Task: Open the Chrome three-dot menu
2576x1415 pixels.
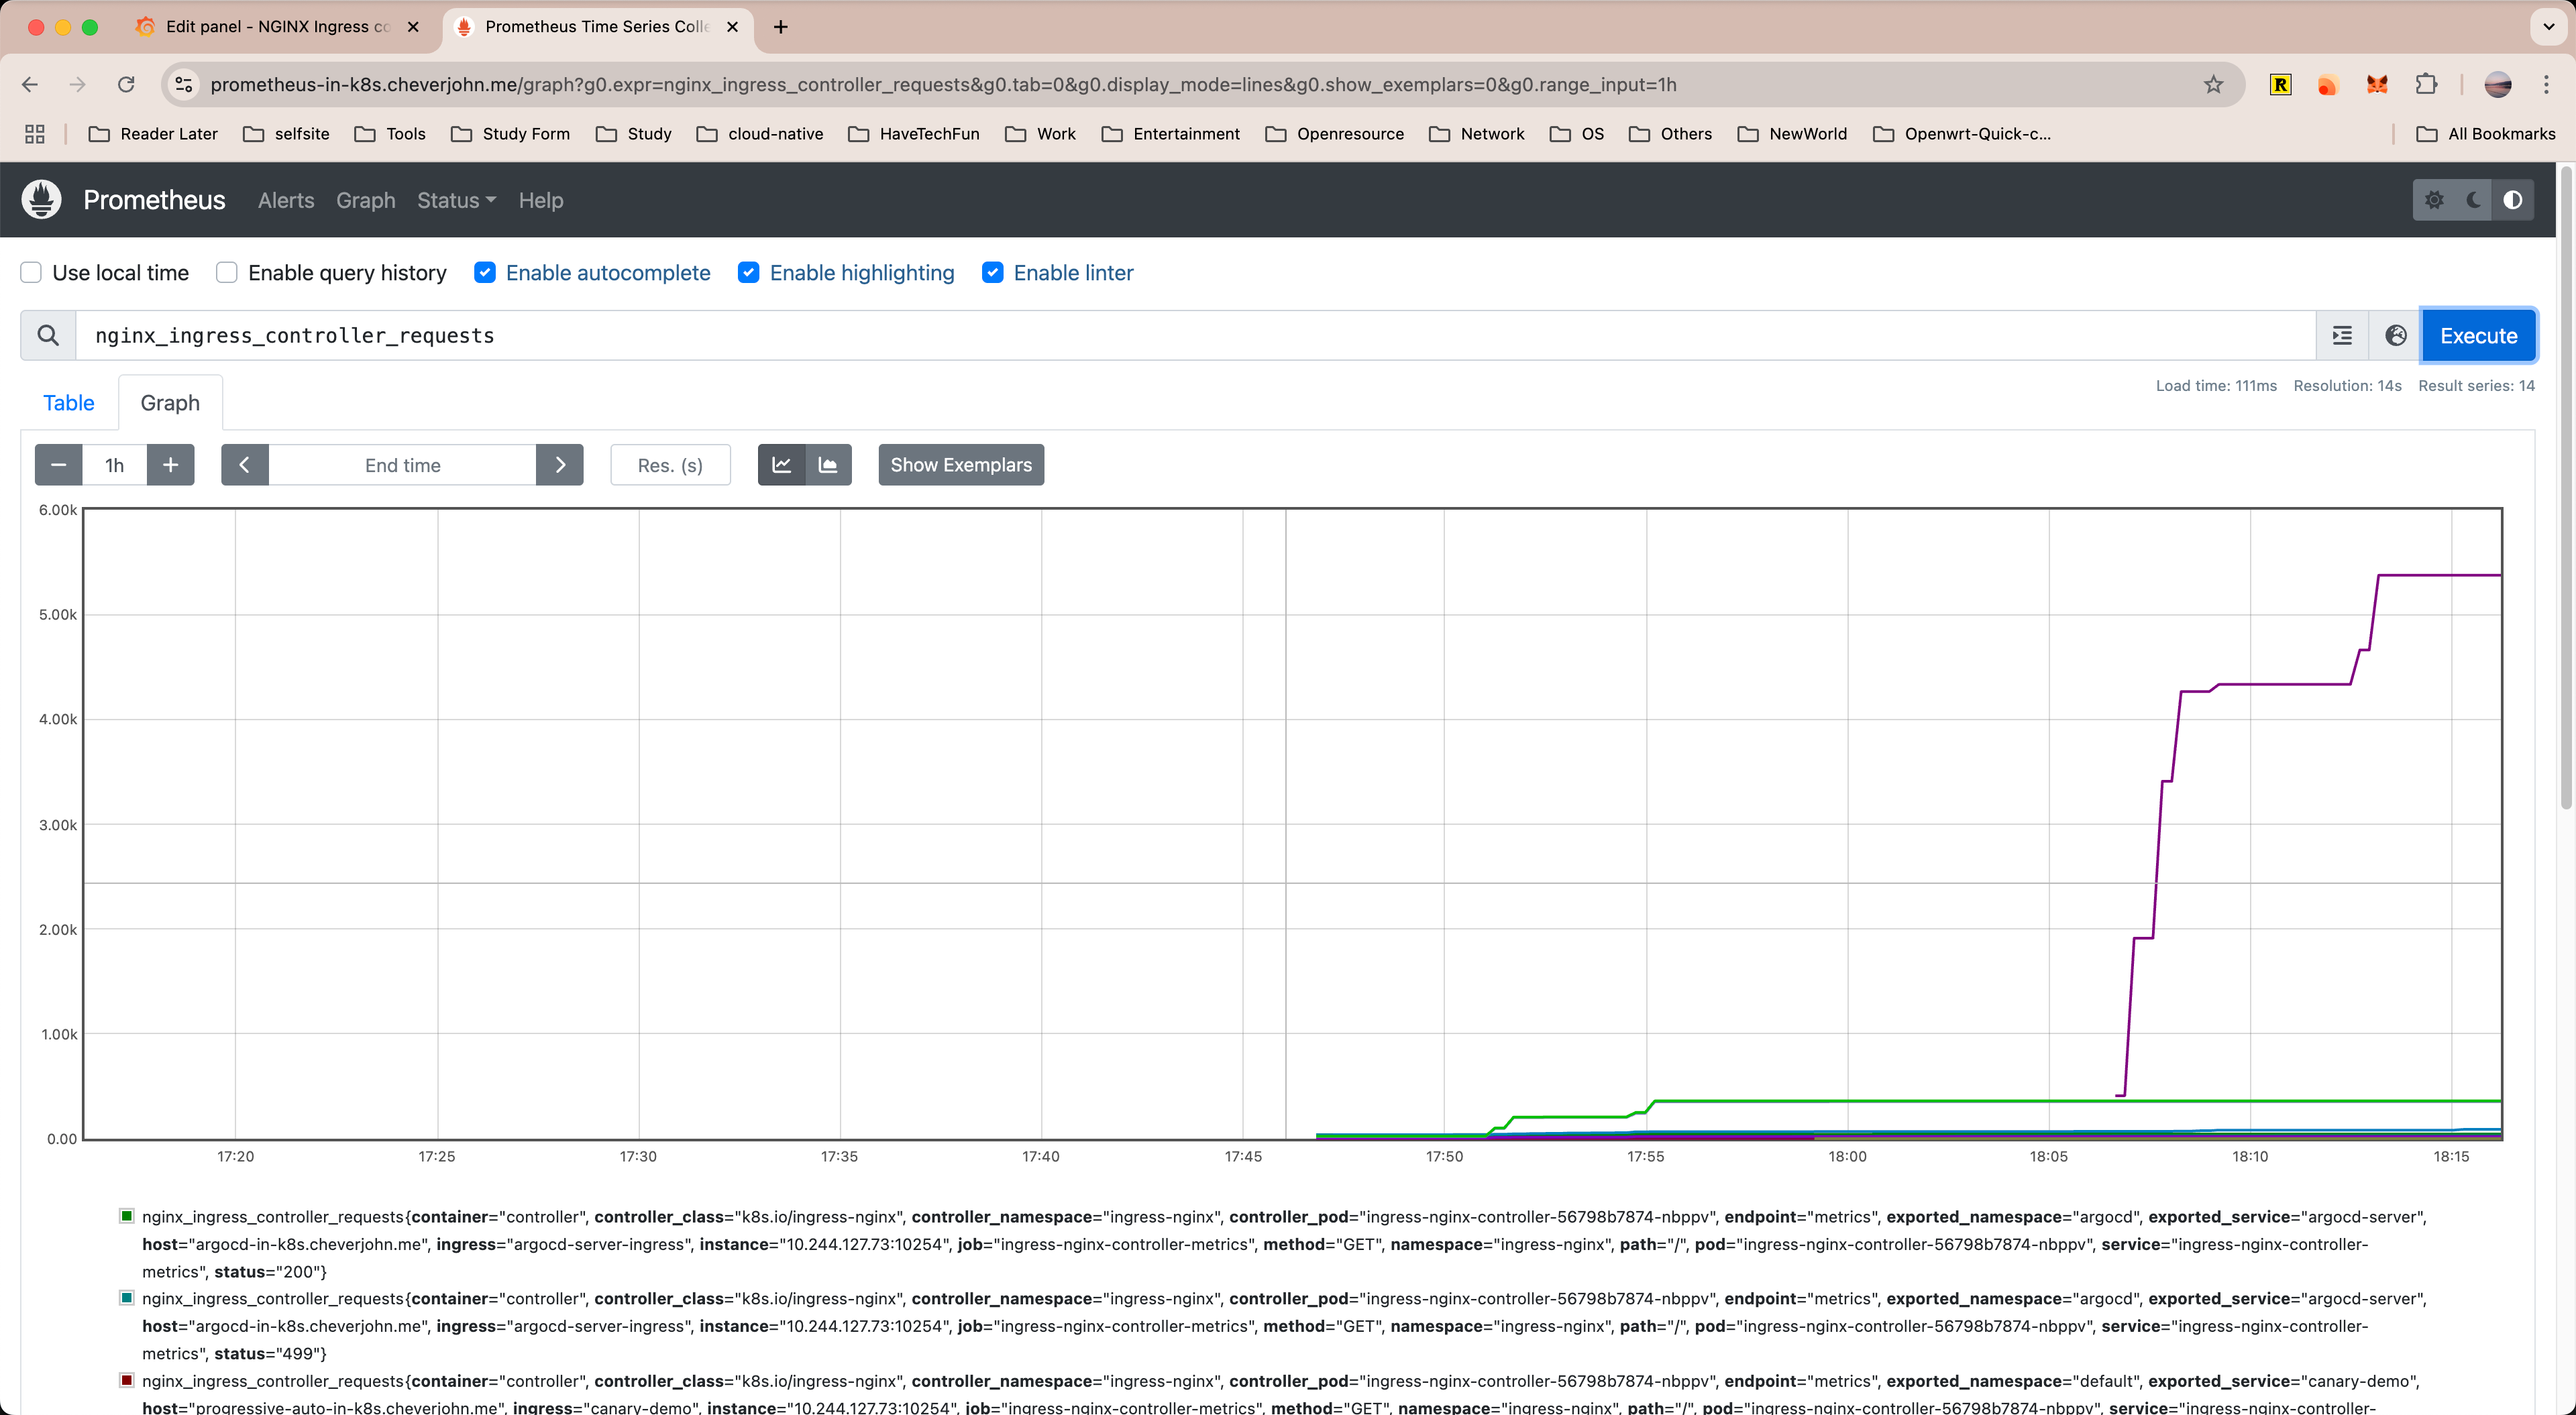Action: pos(2546,85)
